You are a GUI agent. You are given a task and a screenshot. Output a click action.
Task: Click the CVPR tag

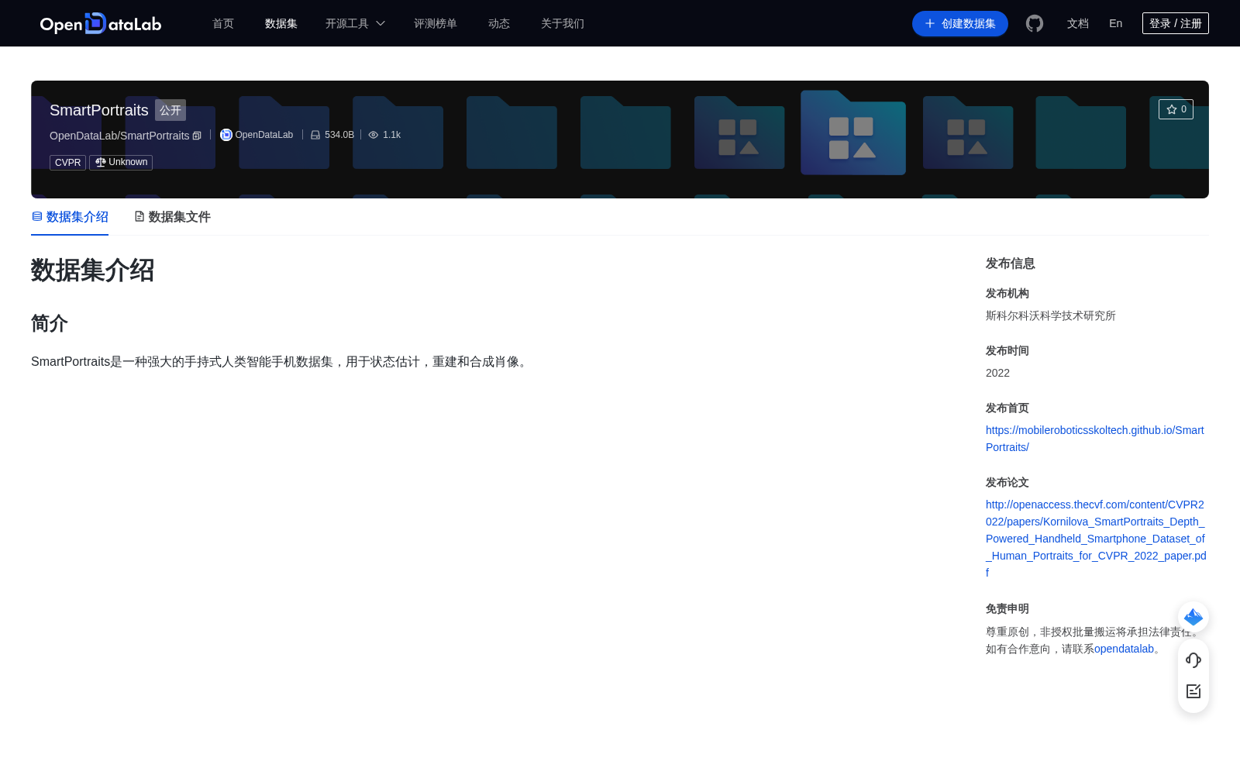coord(67,163)
